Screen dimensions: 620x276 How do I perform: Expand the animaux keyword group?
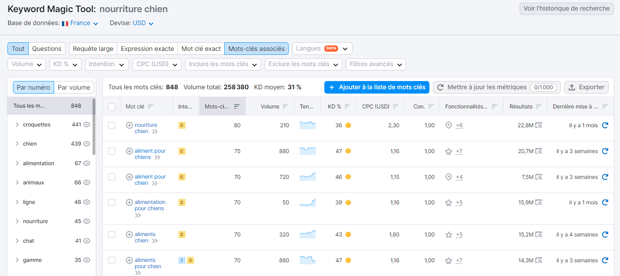tap(17, 182)
